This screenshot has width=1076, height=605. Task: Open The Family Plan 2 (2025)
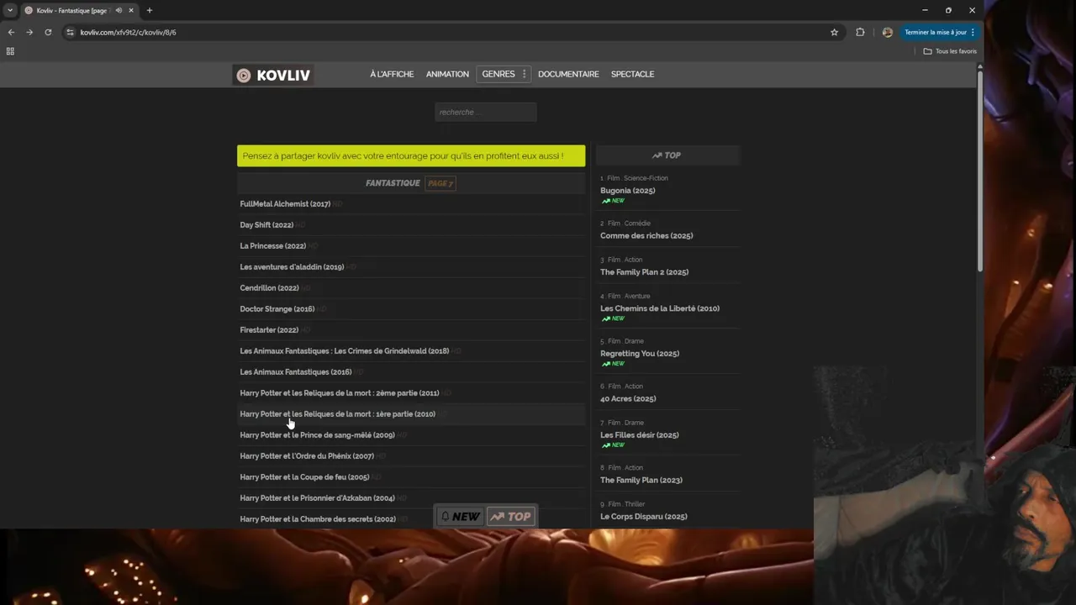(644, 272)
